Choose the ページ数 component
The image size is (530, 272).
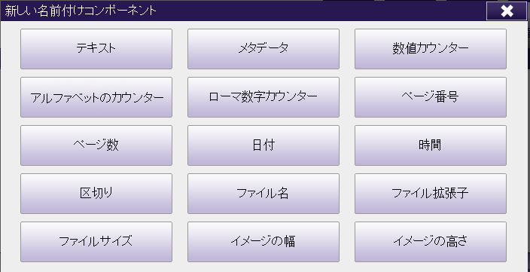pyautogui.click(x=96, y=145)
